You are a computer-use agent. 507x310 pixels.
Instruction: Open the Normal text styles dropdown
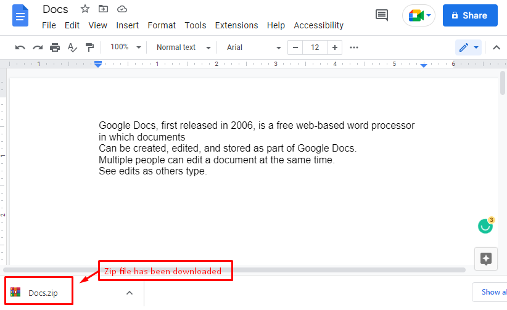click(183, 47)
